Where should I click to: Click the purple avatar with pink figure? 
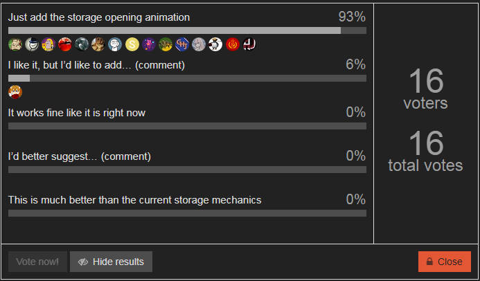pos(149,45)
